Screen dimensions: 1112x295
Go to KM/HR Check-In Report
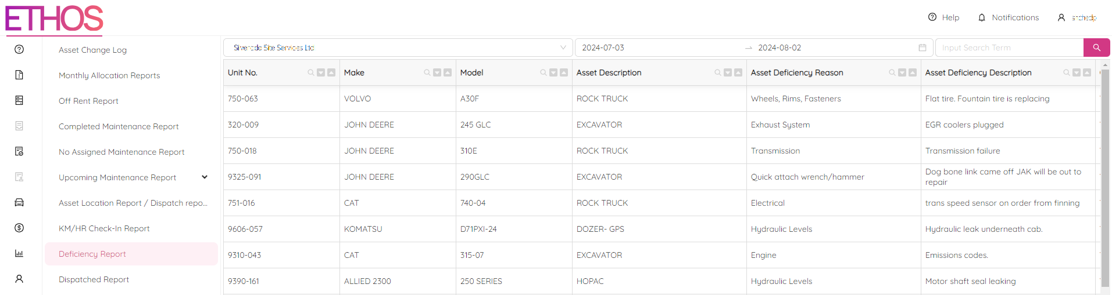(x=104, y=228)
